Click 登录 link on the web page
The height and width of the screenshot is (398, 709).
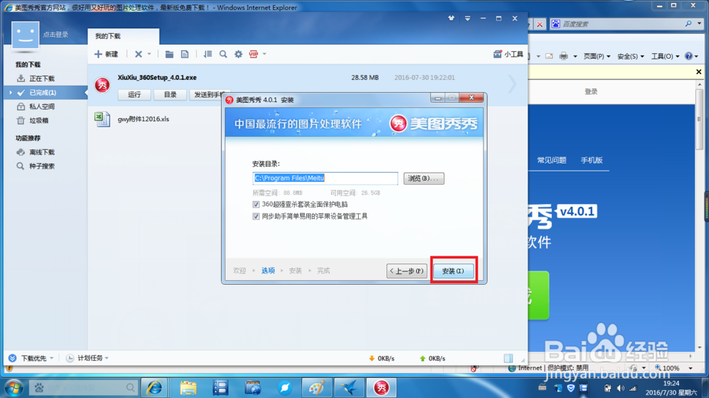pyautogui.click(x=591, y=91)
